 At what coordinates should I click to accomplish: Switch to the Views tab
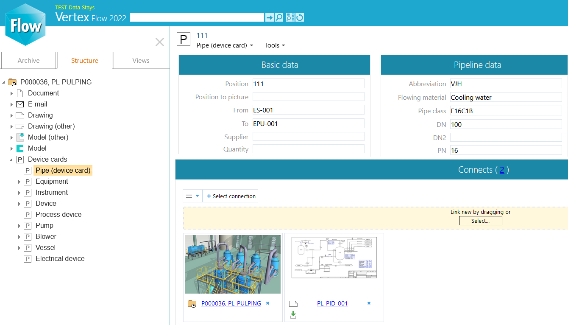(141, 61)
